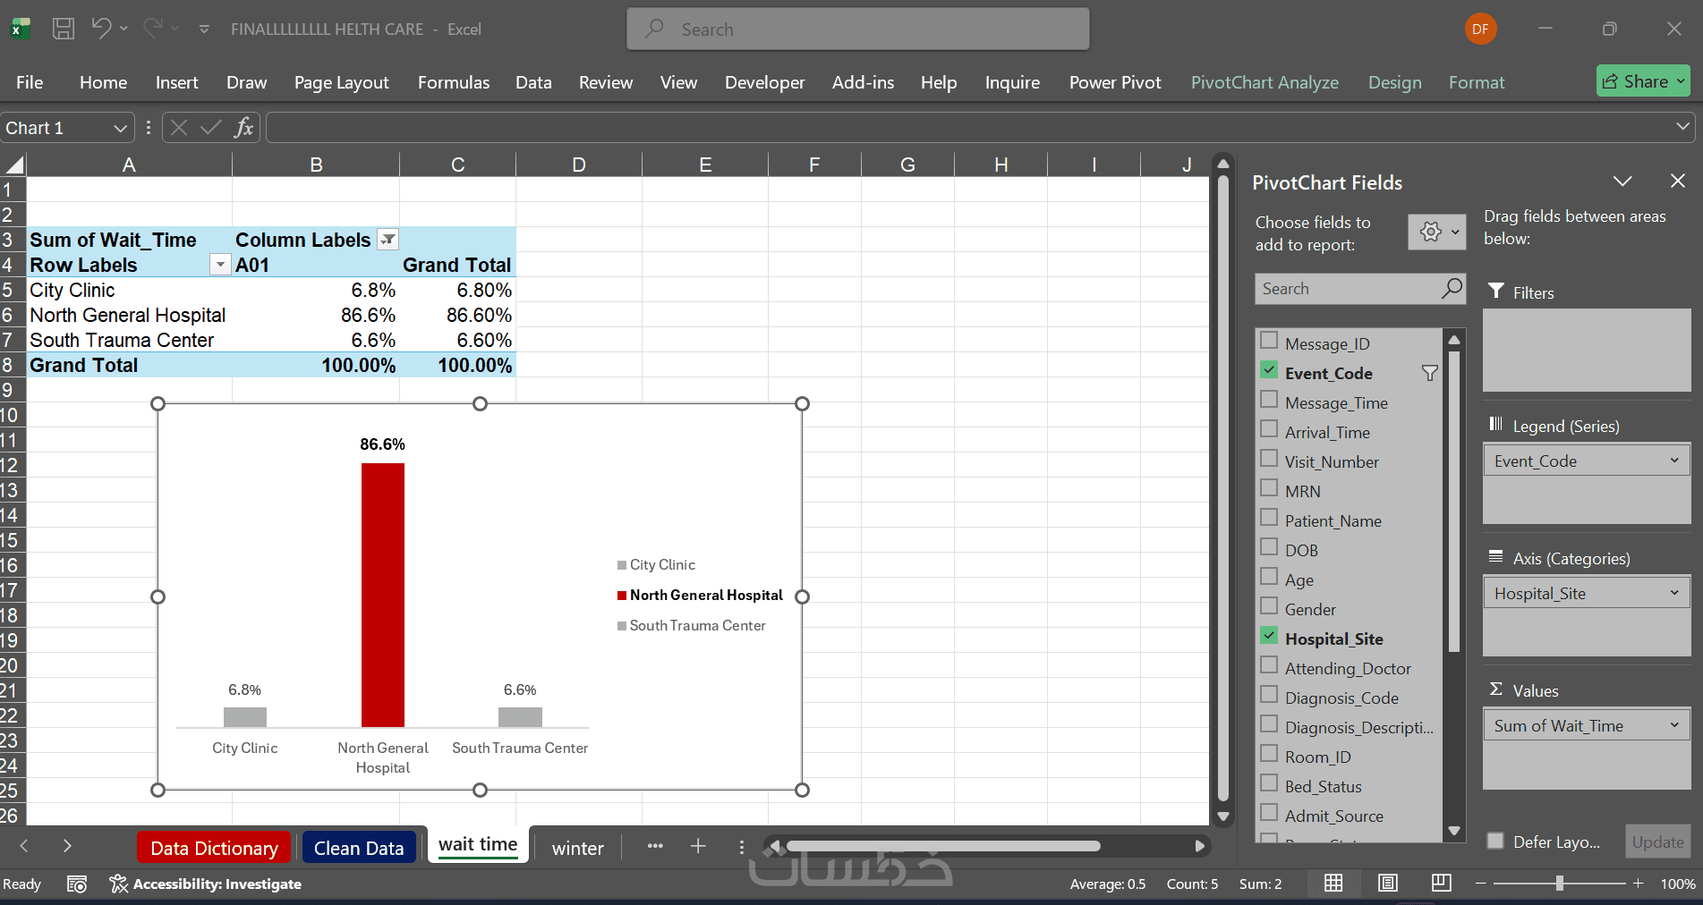Switch to the Insert ribbon tab
Screen dimensions: 1703x905
(x=176, y=82)
